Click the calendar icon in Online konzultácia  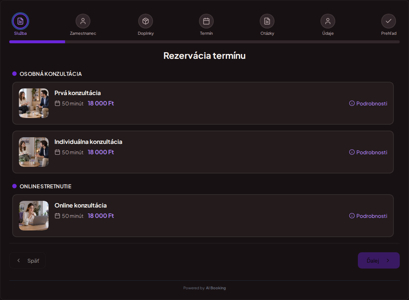(x=57, y=216)
